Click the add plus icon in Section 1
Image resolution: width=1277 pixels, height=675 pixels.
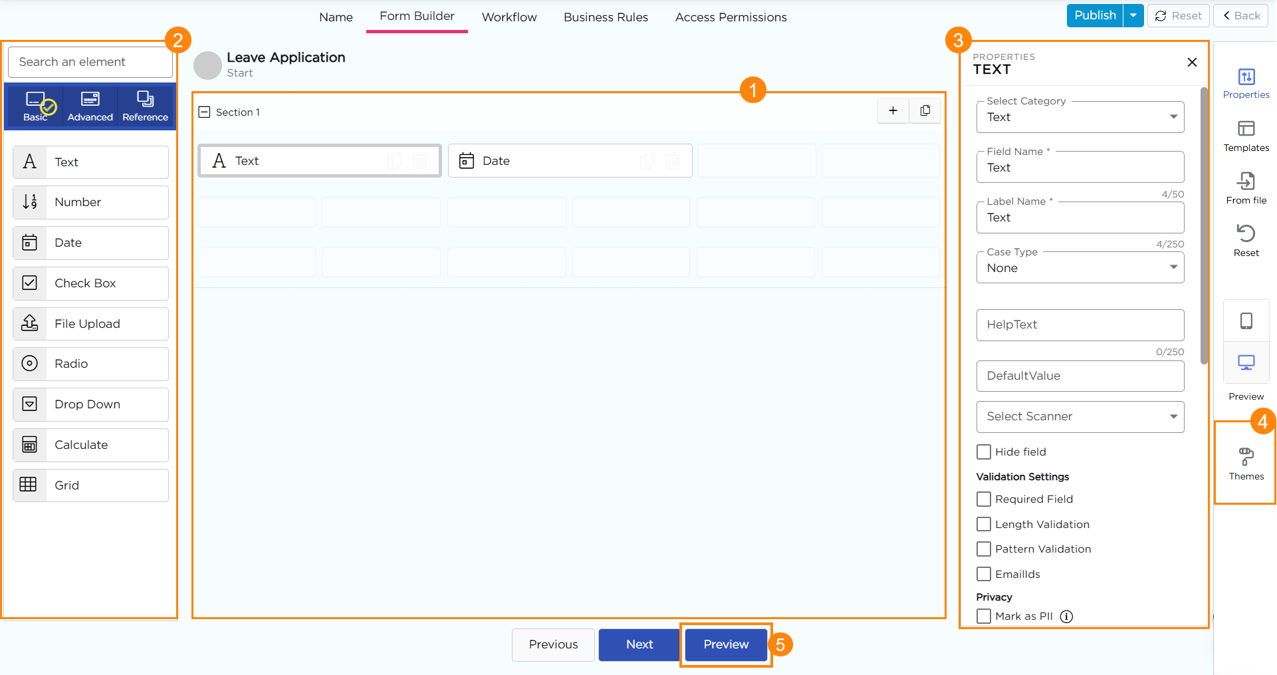893,111
